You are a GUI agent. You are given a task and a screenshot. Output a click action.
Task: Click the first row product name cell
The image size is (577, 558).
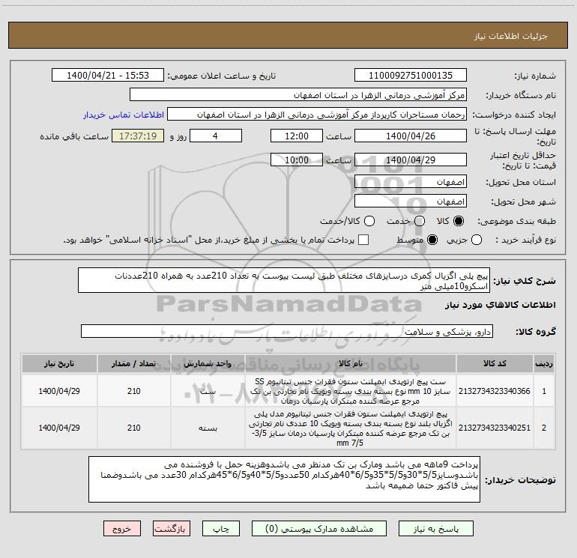351,391
